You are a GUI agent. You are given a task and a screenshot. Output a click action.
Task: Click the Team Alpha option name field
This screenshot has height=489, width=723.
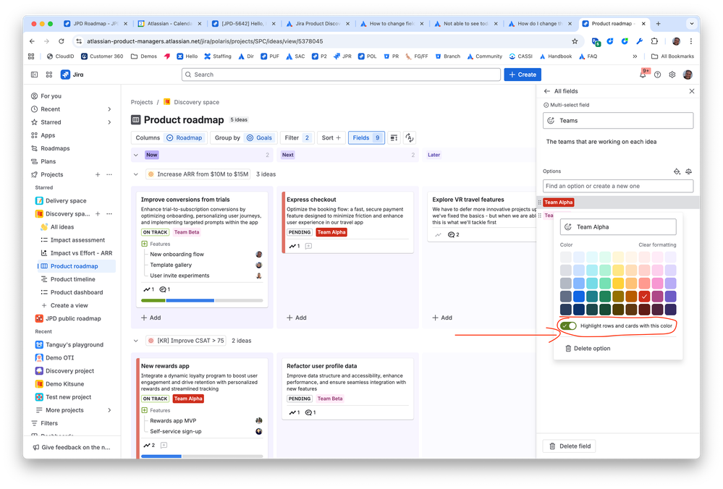click(x=618, y=226)
